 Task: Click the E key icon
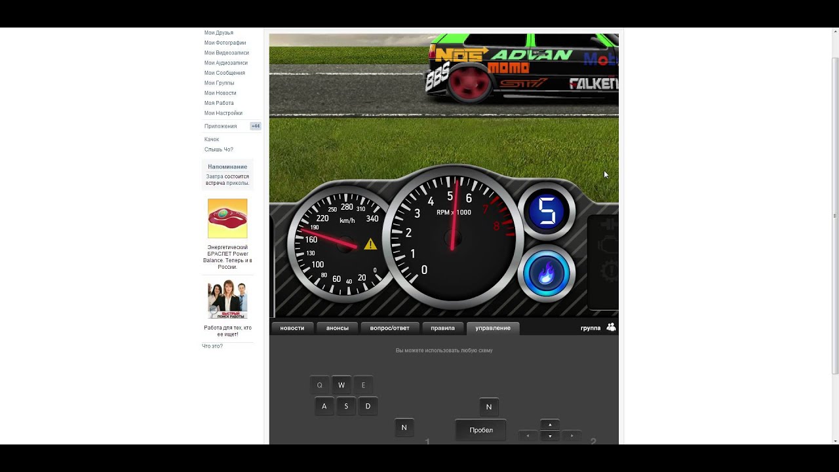363,385
